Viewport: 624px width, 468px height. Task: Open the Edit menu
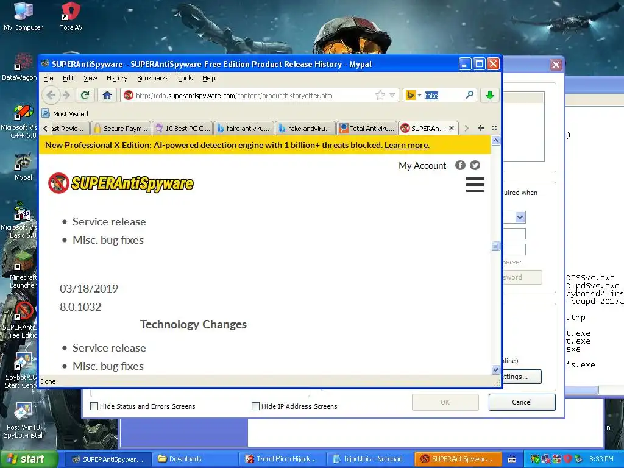68,78
